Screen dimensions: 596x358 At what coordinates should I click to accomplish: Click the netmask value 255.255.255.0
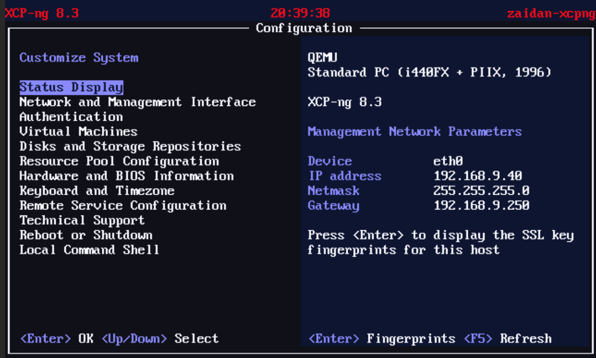[x=481, y=191]
